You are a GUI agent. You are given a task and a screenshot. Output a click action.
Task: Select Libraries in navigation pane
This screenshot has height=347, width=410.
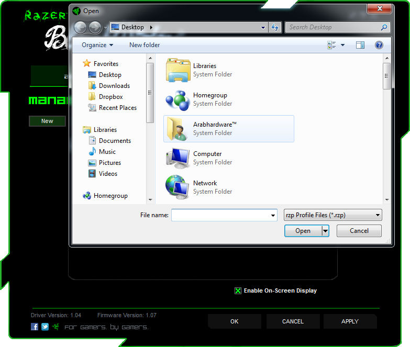click(x=105, y=130)
